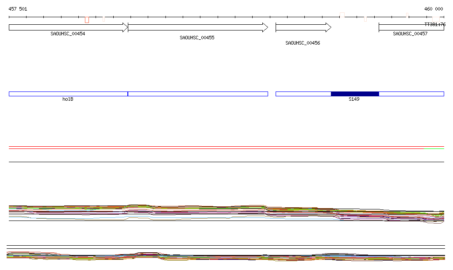Click the unlabeled blue bar right of holB
Viewport: 453px width, 270px height.
pyautogui.click(x=198, y=94)
